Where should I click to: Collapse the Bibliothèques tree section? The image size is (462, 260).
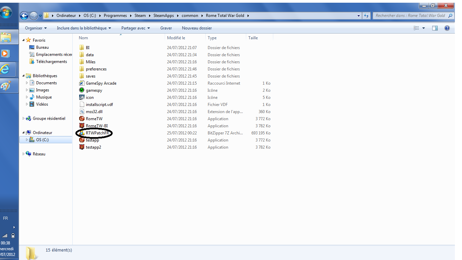tap(24, 76)
